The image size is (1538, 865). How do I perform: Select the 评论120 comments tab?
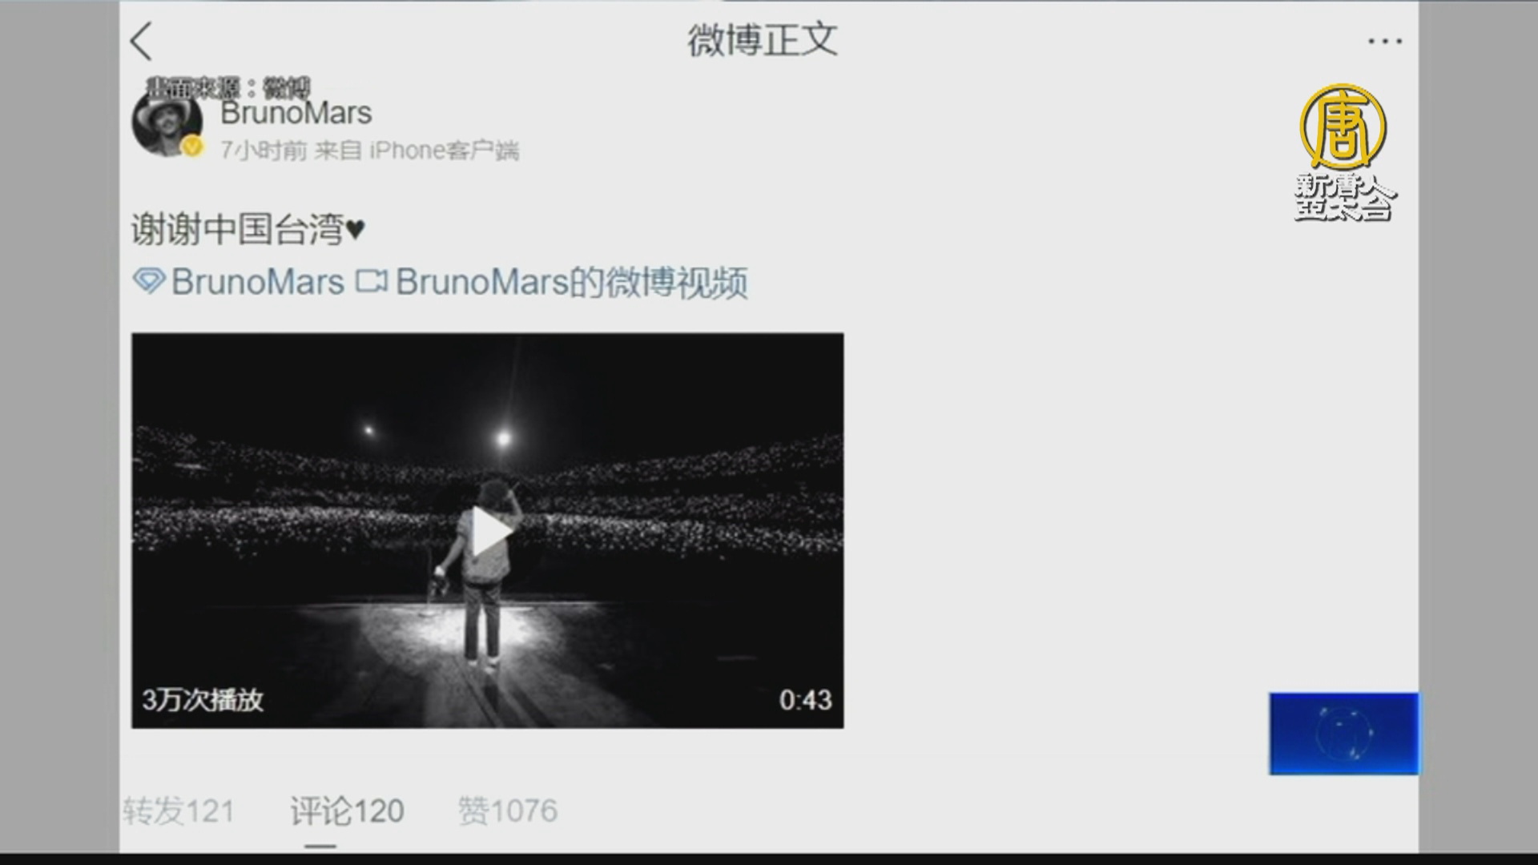click(x=347, y=811)
